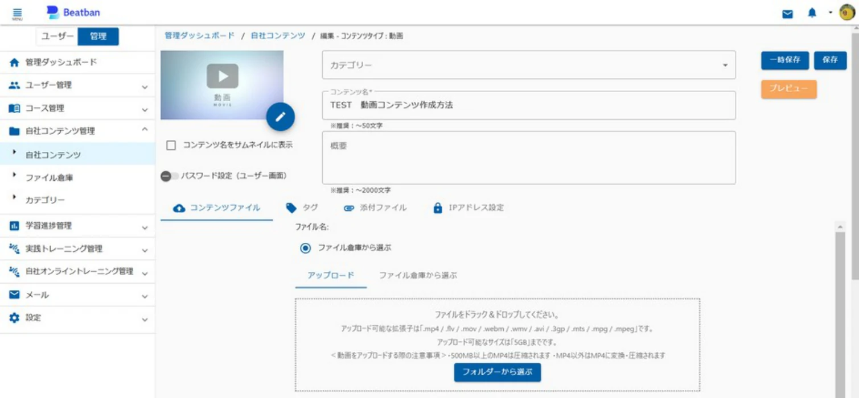Screen dimensions: 859x398
Task: Toggle the パスワード設定 switch
Action: (169, 176)
